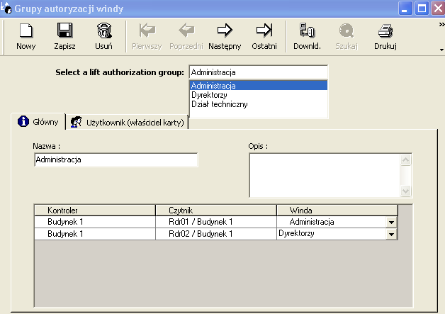
Task: Click the Rdr01 / Budynek 1 cell
Action: tap(216, 222)
